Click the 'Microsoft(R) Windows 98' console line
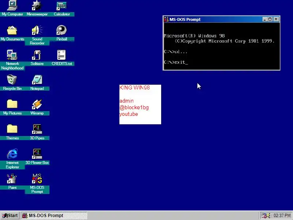The width and height of the screenshot is (293, 220). pos(194,36)
